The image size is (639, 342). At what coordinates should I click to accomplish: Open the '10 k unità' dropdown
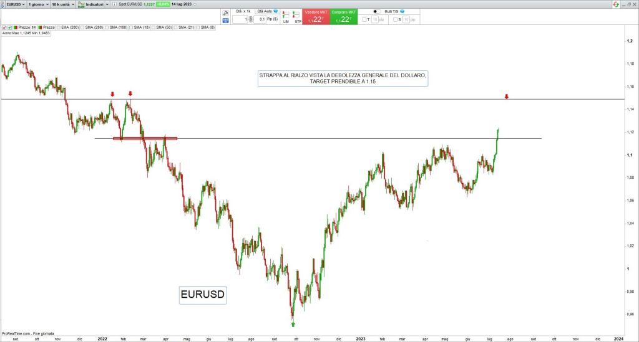[63, 4]
